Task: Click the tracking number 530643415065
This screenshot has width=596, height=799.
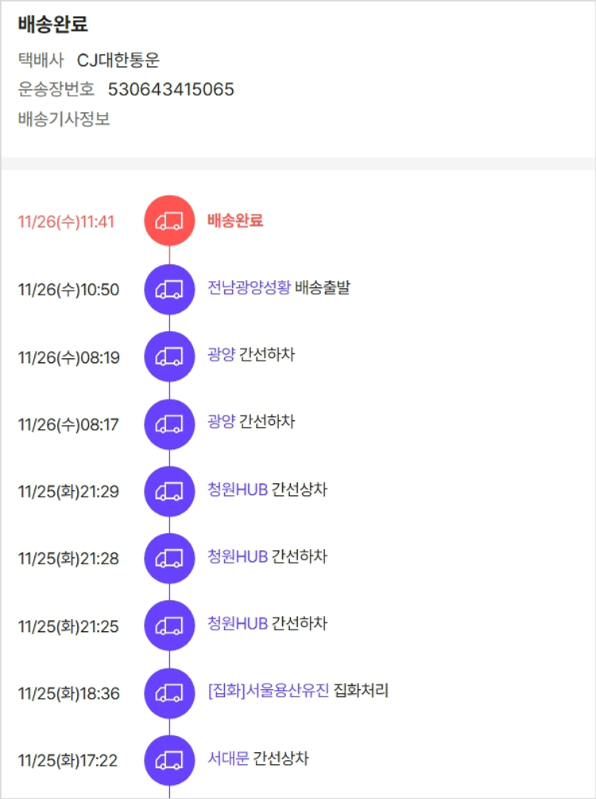Action: [x=171, y=89]
